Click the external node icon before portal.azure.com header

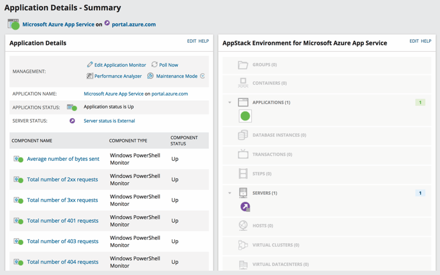coord(107,23)
